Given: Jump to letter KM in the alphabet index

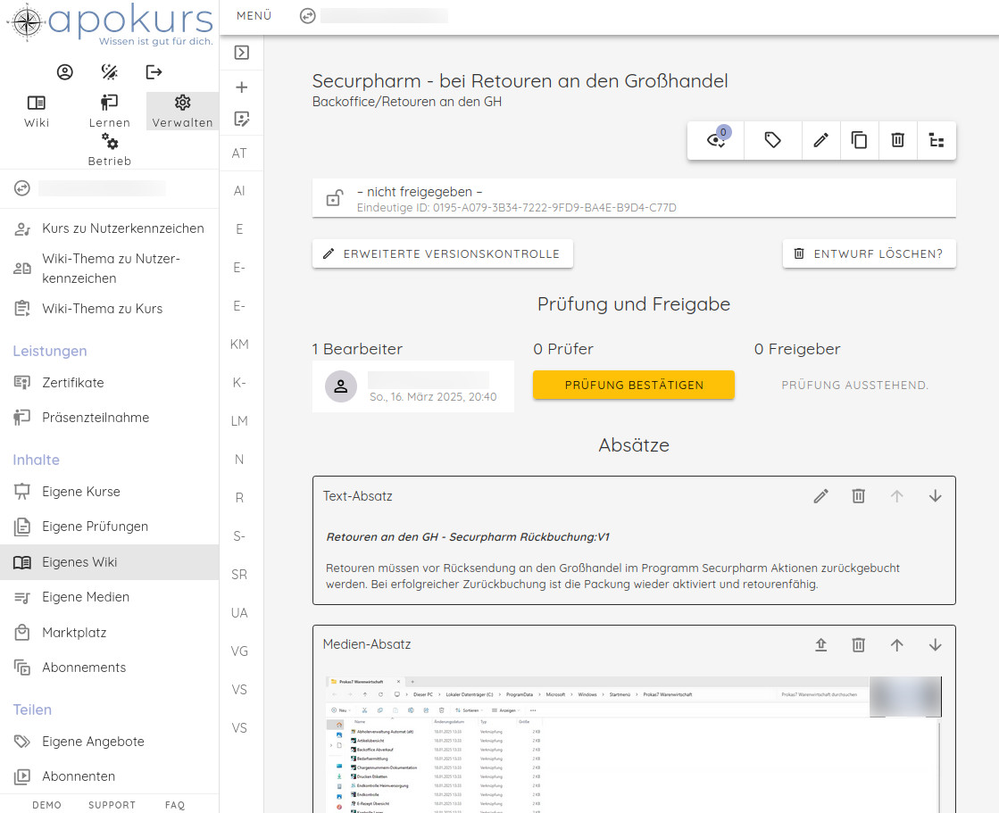Looking at the screenshot, I should tap(239, 344).
